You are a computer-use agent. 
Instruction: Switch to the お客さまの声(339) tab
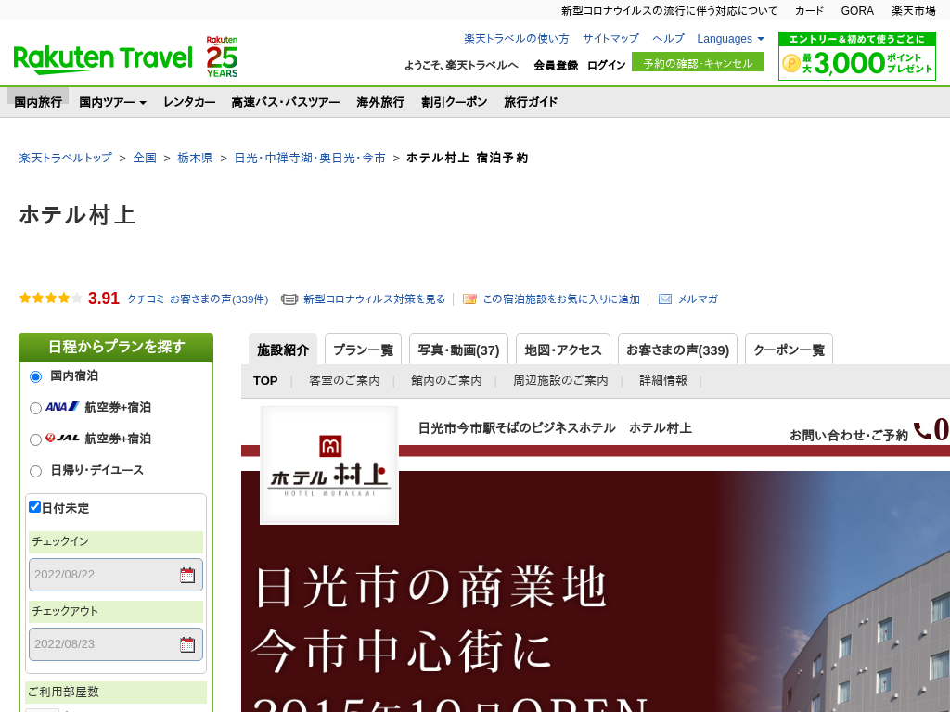[x=677, y=350]
